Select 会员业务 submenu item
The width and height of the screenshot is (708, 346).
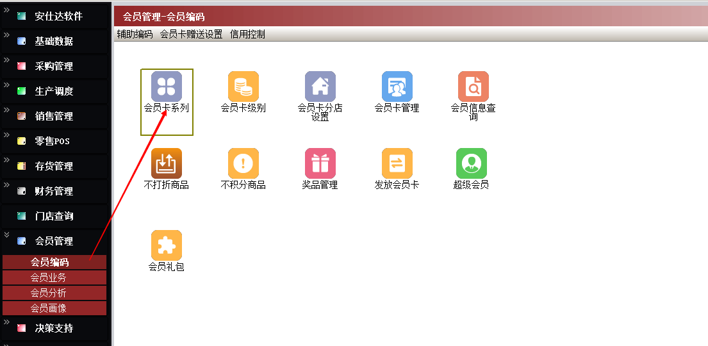click(x=54, y=277)
